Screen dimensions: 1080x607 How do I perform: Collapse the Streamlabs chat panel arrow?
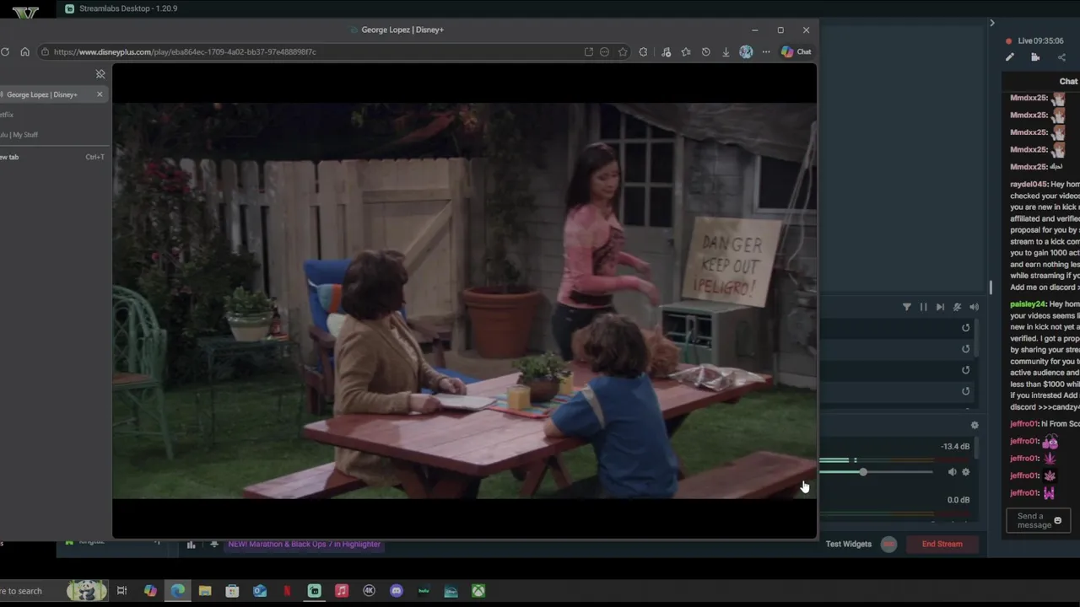[x=992, y=23]
